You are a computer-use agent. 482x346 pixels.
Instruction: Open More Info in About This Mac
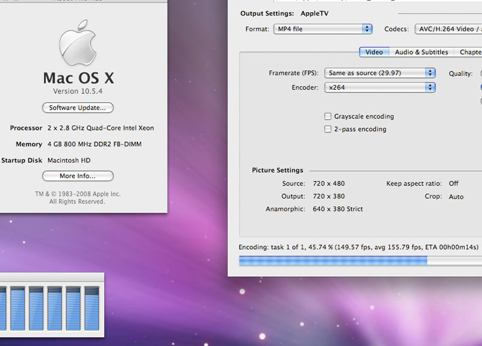click(78, 176)
